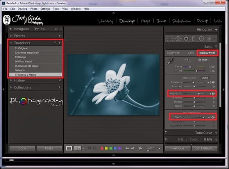Pick the White Balance Selector eyedropper
229x169 pixels.
coord(170,61)
